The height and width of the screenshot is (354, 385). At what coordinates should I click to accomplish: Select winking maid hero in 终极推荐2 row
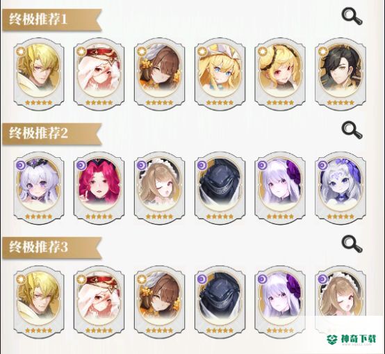(159, 188)
